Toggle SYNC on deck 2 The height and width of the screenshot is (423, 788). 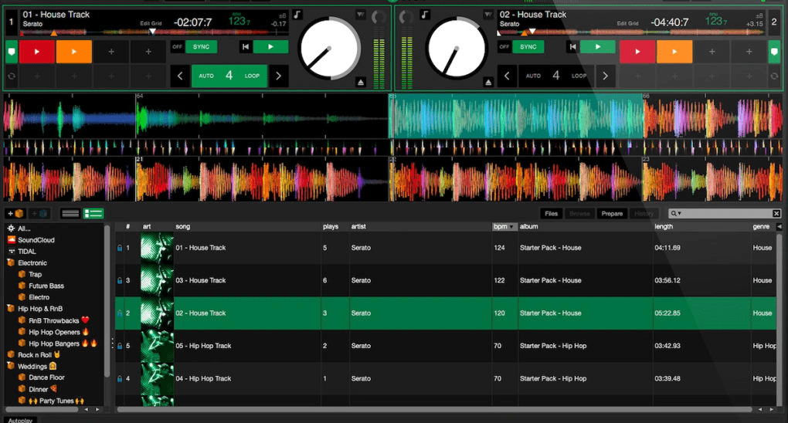point(528,47)
